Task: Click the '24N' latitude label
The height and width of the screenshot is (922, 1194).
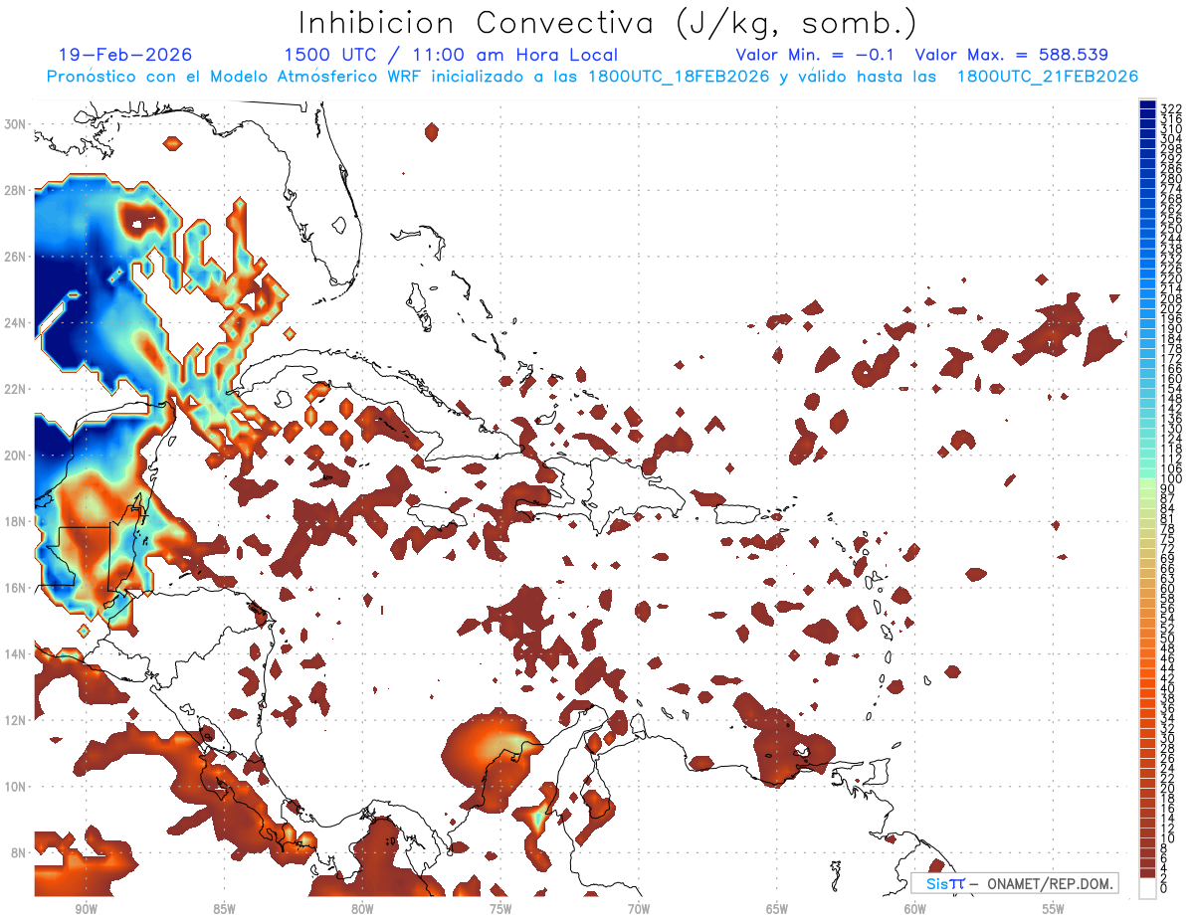Action: coord(14,322)
